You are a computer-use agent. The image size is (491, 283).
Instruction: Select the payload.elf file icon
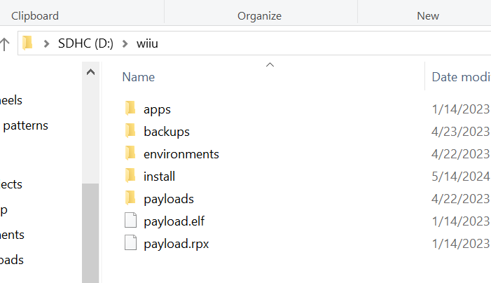130,220
